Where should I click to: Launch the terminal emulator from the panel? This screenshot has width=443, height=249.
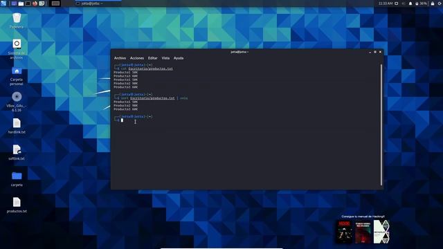[28, 3]
